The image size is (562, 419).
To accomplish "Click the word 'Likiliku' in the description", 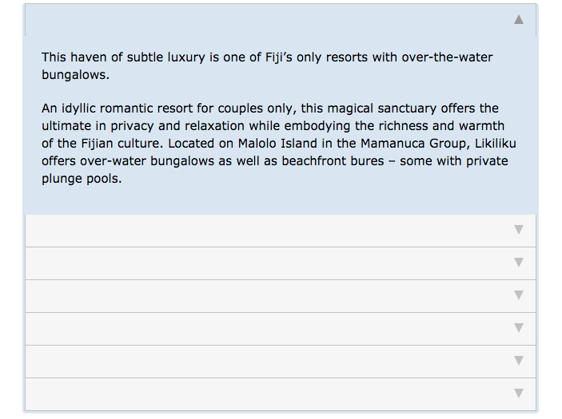I will point(496,144).
